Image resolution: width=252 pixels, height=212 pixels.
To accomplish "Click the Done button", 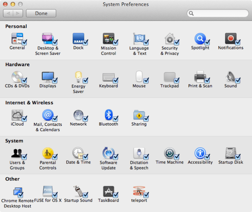I will point(41,13).
